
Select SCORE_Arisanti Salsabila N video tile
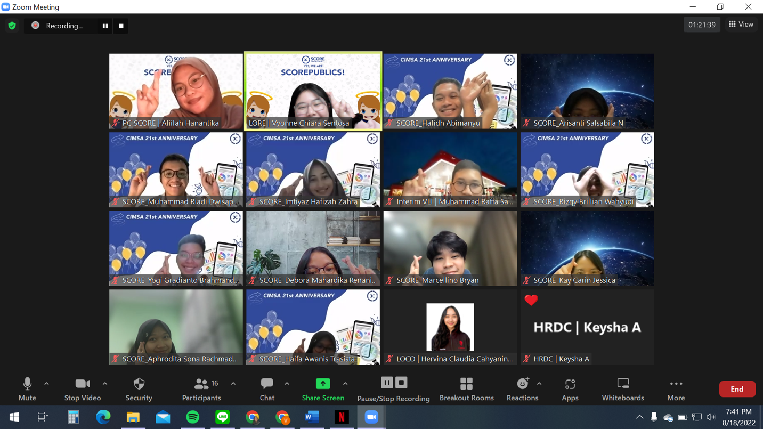coord(587,91)
